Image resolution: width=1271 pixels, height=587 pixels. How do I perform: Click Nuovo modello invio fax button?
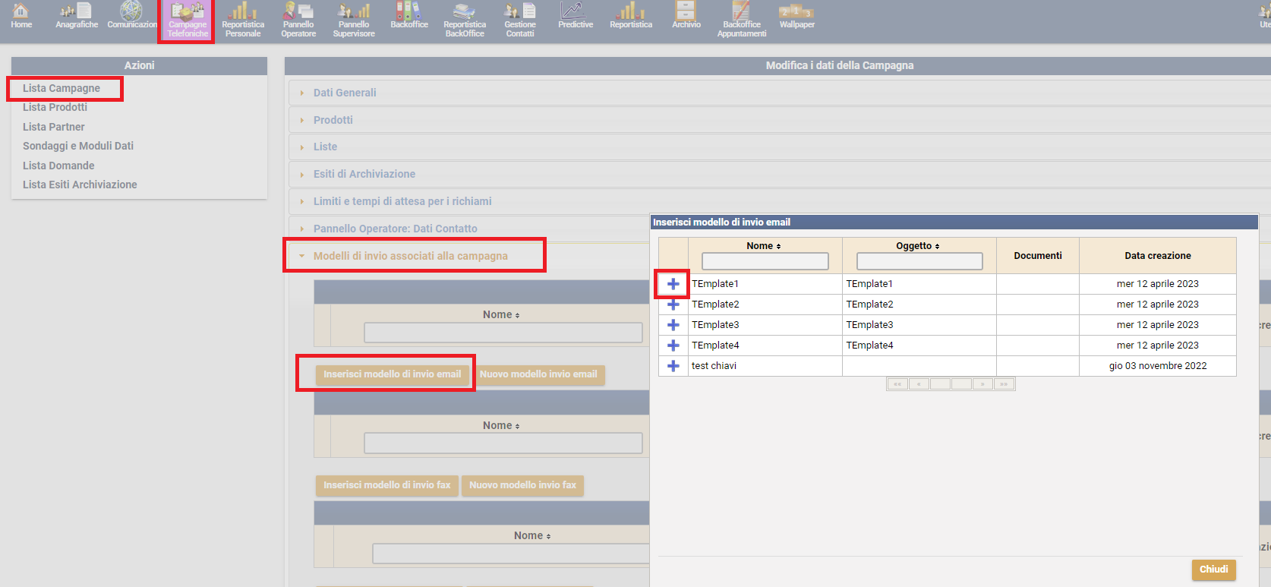point(522,485)
